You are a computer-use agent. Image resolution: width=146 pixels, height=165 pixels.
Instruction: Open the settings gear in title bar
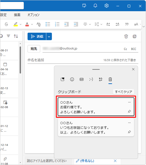(x=107, y=6)
